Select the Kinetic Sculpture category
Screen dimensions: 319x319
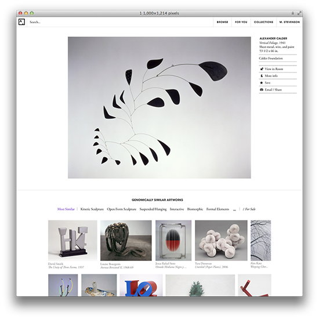click(92, 209)
